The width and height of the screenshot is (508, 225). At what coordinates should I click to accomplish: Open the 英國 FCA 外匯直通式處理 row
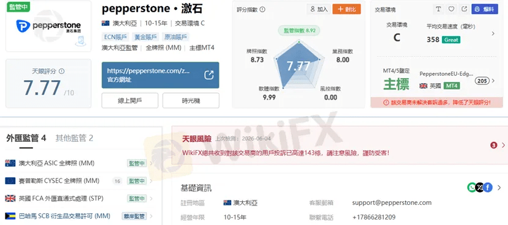pyautogui.click(x=79, y=199)
